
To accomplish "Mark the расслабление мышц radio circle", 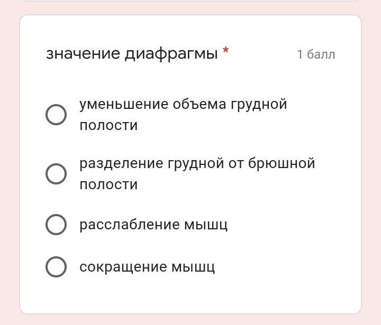I will click(56, 225).
